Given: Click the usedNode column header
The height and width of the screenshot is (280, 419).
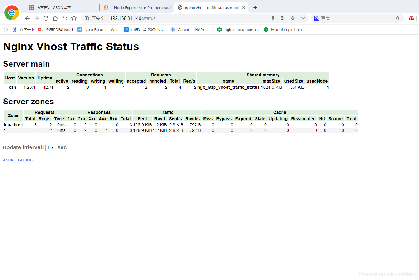Looking at the screenshot, I should [317, 81].
